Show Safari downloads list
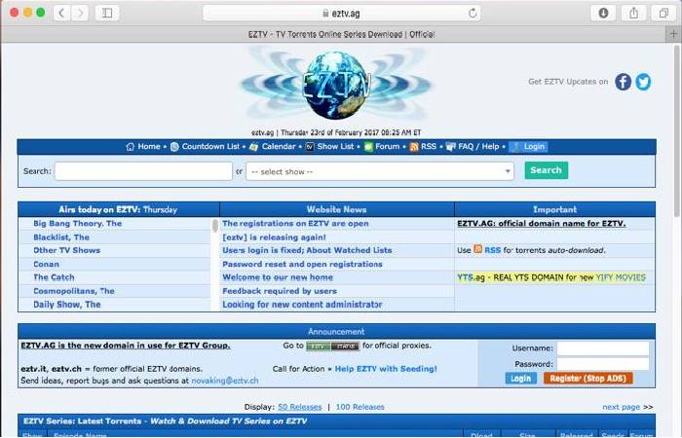This screenshot has height=438, width=682. (x=602, y=13)
